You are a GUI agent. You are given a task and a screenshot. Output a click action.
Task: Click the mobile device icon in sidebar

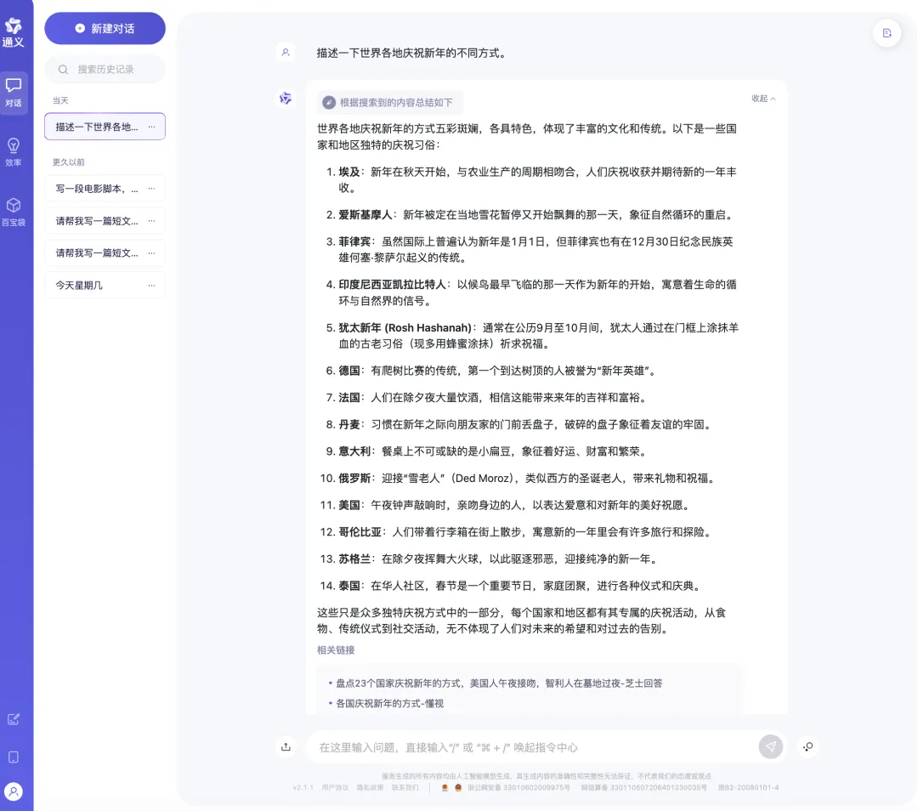click(x=14, y=757)
